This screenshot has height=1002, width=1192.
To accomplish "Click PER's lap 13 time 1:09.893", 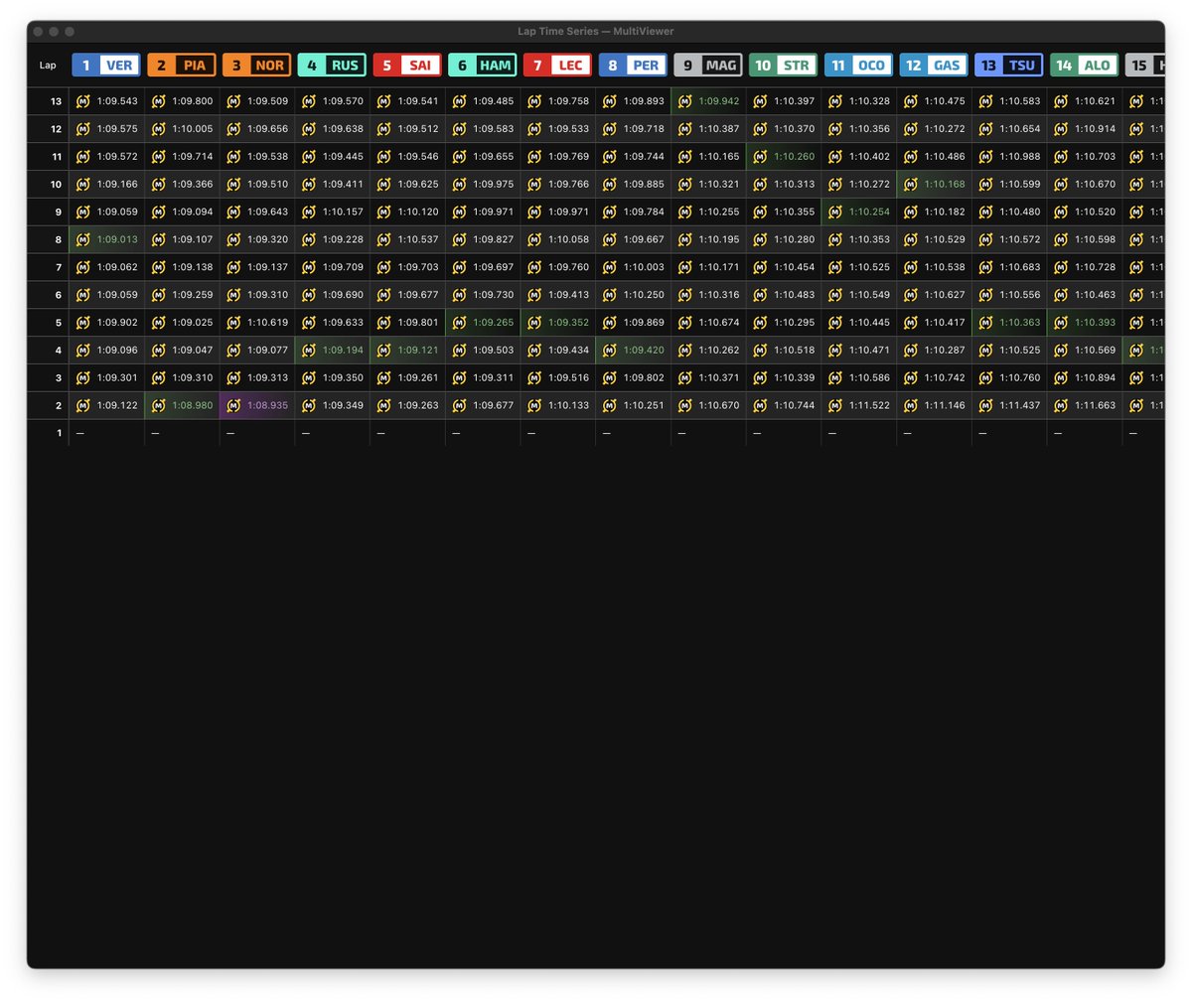I will (644, 101).
